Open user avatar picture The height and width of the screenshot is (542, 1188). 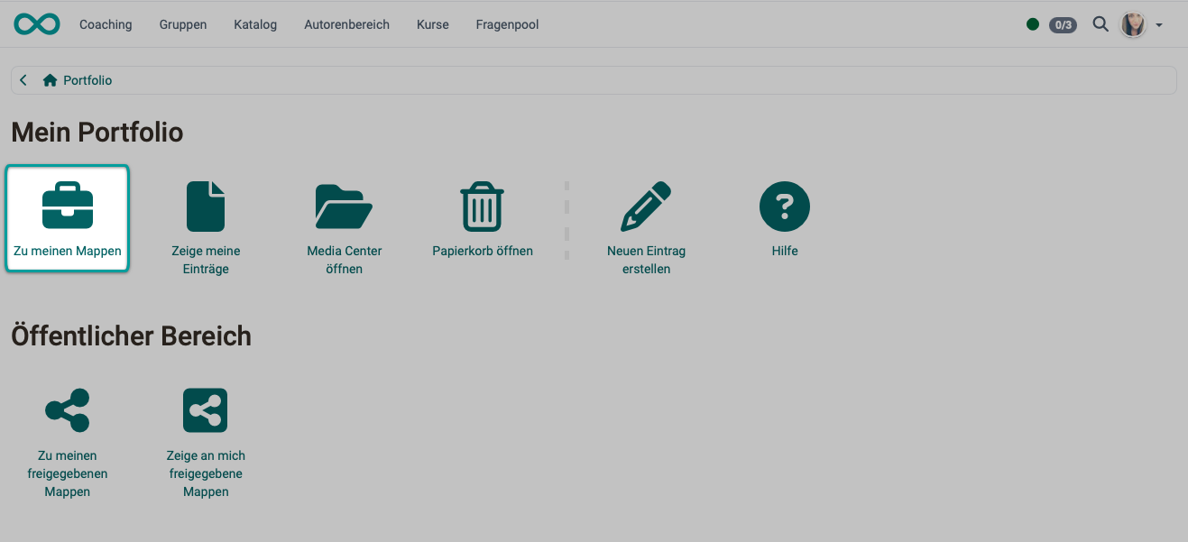[1134, 24]
